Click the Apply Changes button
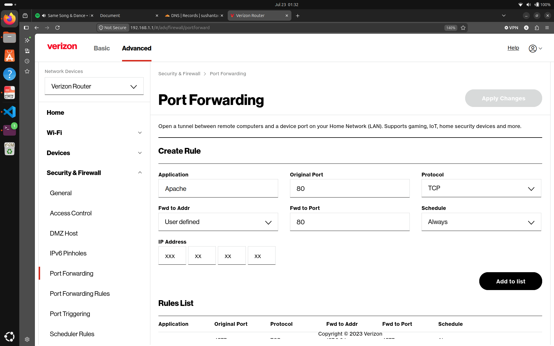Image resolution: width=554 pixels, height=346 pixels. [x=504, y=98]
